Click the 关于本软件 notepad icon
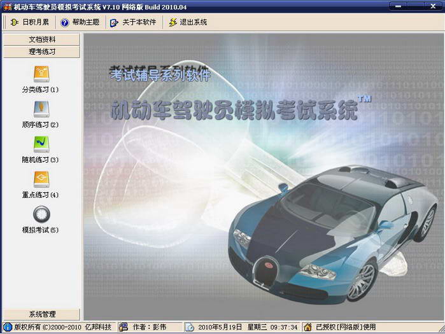This screenshot has width=445, height=334. 114,23
